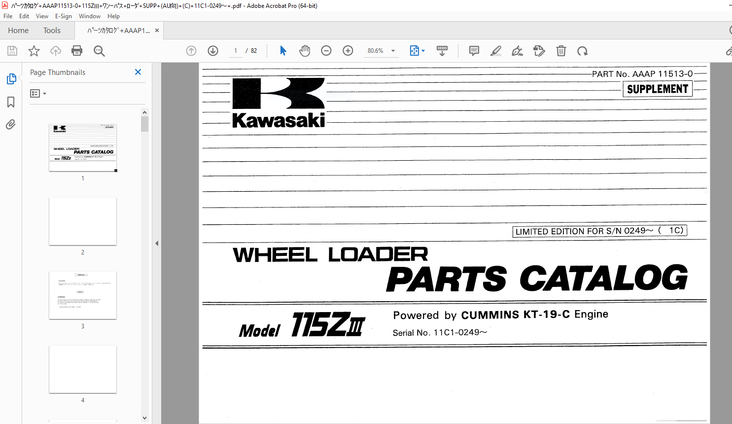
Task: Open the Sign pen tool
Action: (x=517, y=51)
